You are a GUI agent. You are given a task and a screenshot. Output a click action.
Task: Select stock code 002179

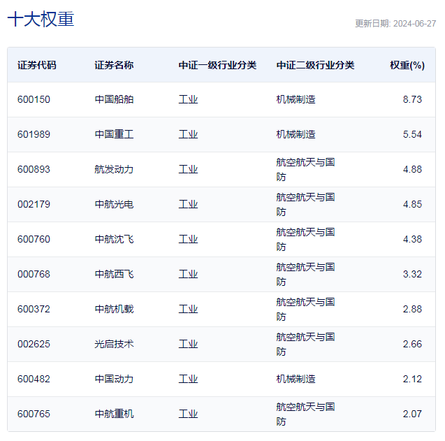34,204
